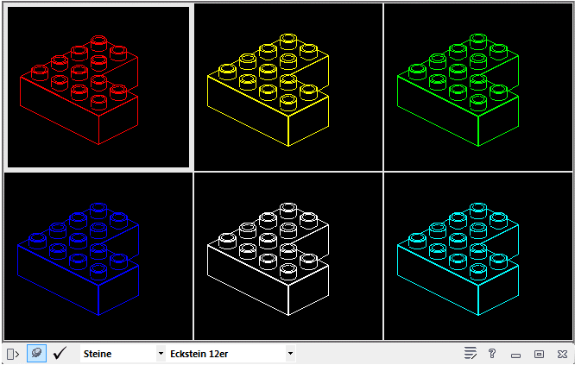
Task: Select the yellow corner brick thumbnail
Action: coord(288,87)
